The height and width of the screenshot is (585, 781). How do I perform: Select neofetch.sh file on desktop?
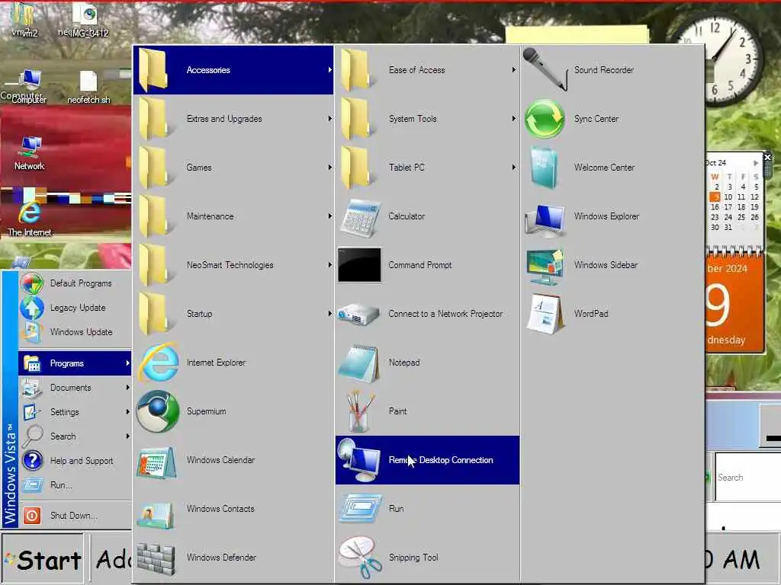tap(88, 87)
